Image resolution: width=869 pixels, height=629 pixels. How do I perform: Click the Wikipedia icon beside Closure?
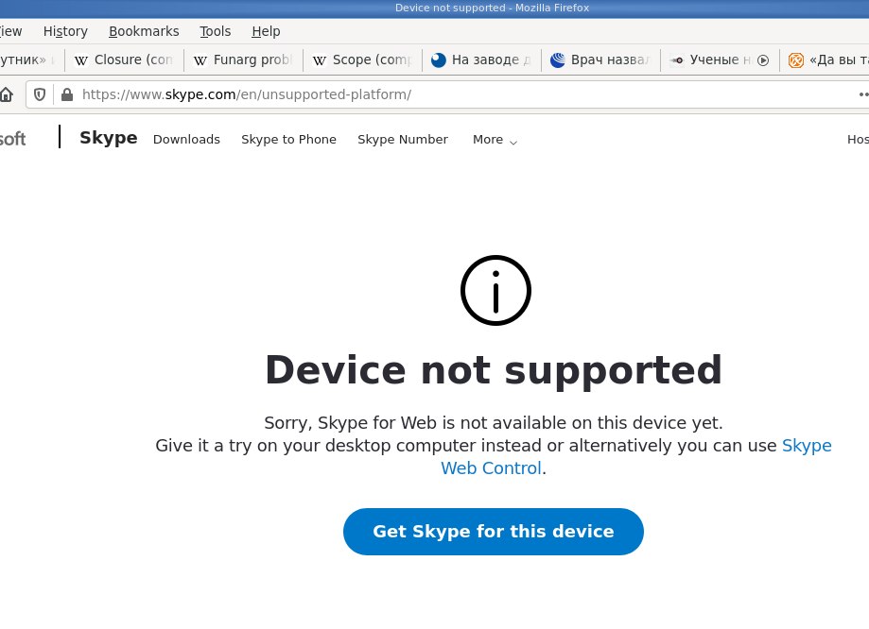[81, 60]
